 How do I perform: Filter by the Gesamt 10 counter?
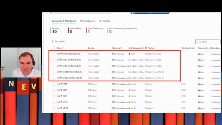55,30
